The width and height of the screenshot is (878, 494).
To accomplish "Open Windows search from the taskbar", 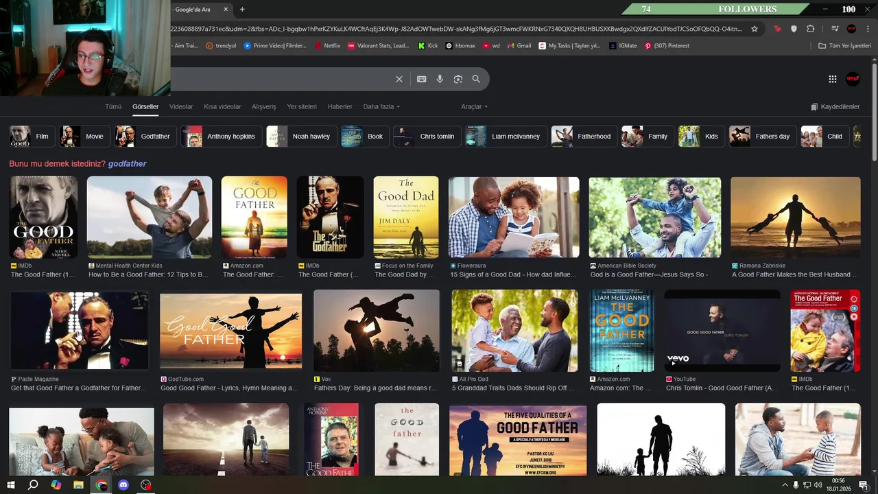I will click(33, 485).
